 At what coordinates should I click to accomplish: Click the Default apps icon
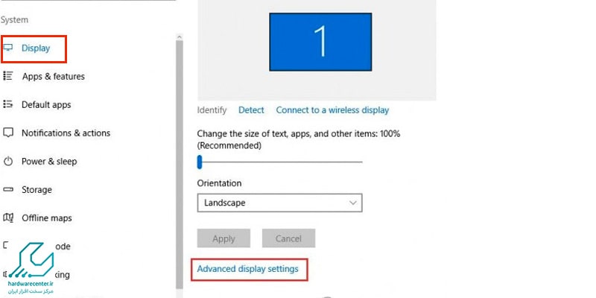coord(8,104)
